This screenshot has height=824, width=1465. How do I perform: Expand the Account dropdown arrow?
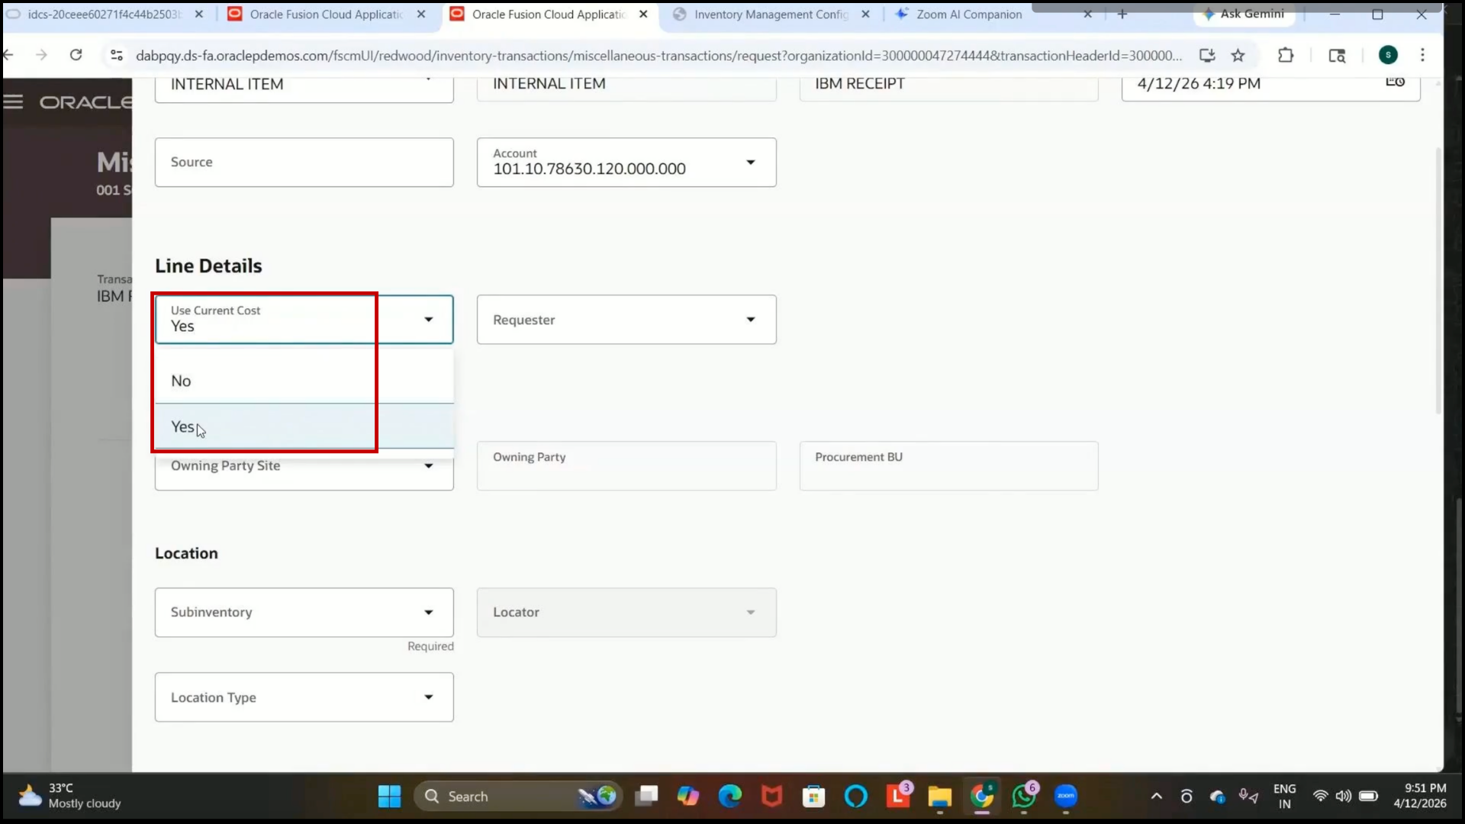[x=751, y=163]
